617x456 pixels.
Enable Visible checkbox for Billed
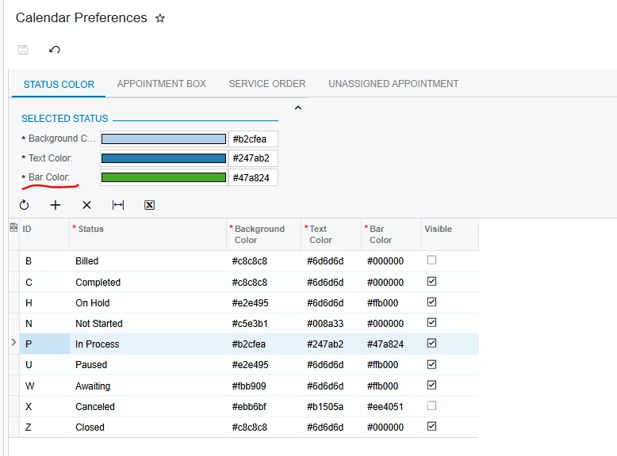point(431,260)
